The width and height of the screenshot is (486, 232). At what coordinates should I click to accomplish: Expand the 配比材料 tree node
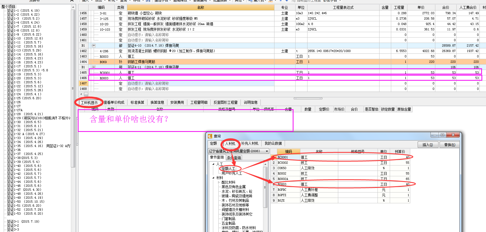pos(219,182)
